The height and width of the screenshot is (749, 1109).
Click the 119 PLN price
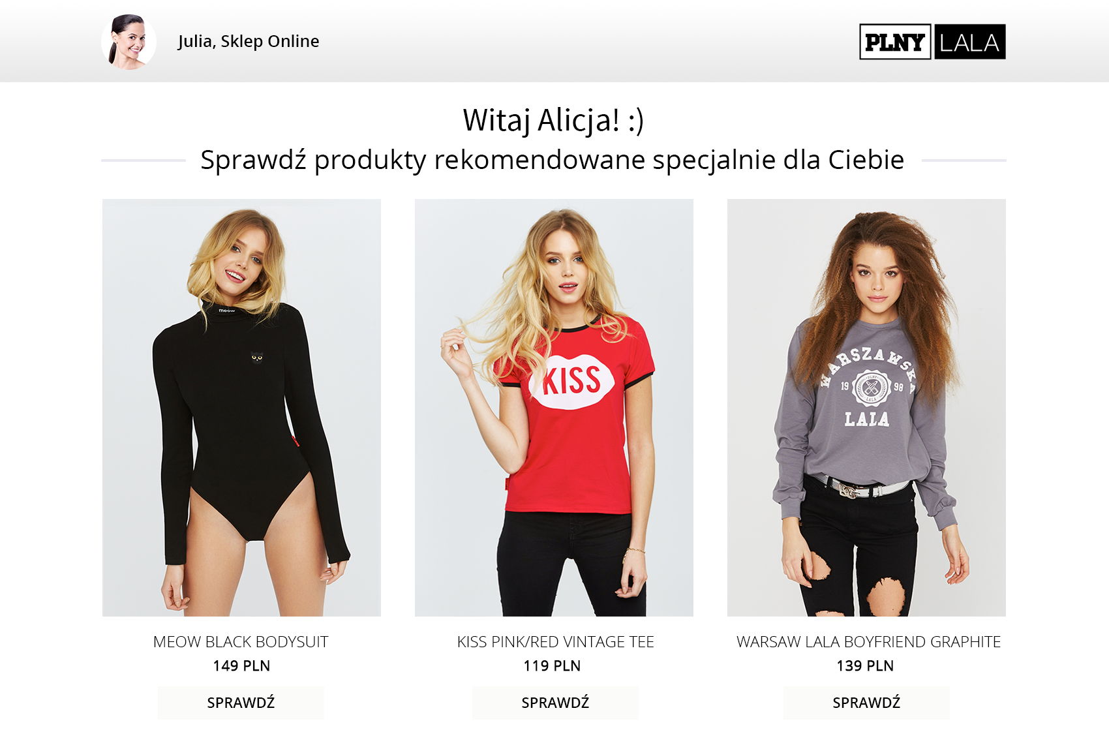pos(552,666)
